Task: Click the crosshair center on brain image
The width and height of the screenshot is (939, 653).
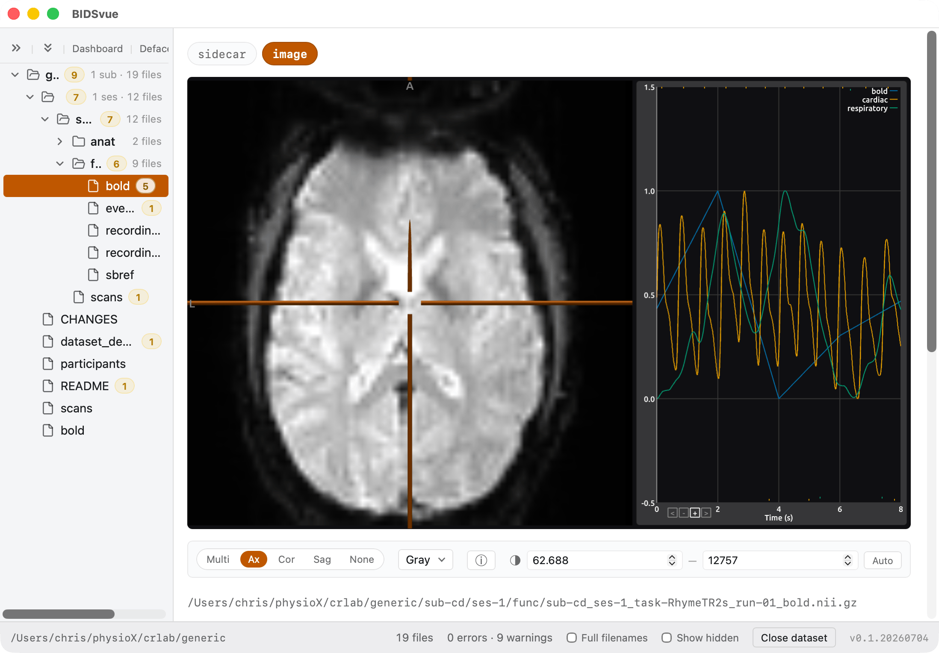Action: coord(410,303)
